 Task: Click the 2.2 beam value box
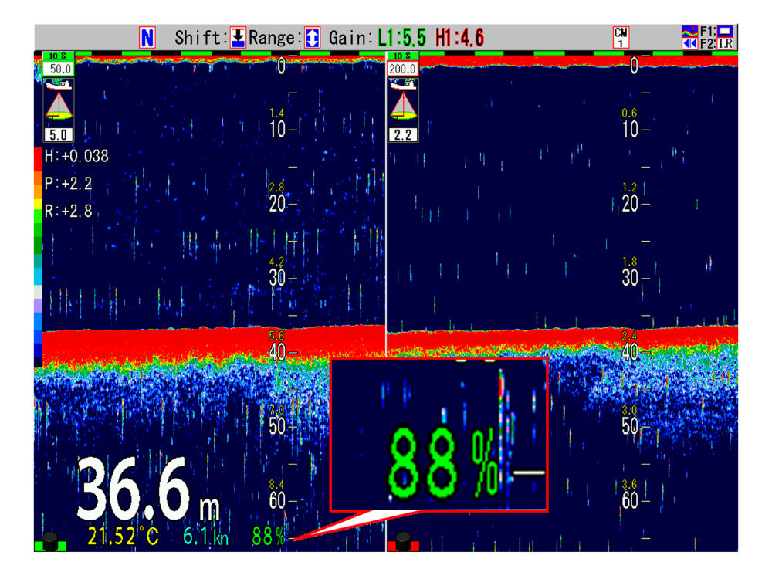402,134
